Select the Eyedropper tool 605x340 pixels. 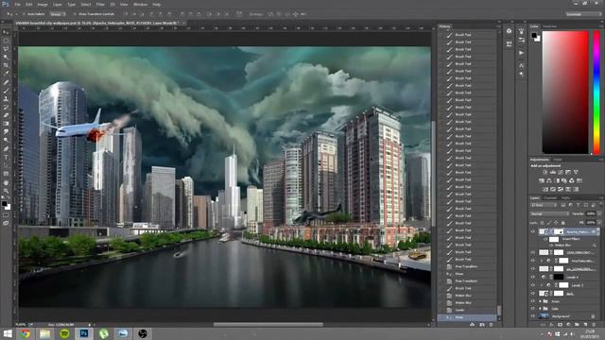pyautogui.click(x=6, y=74)
